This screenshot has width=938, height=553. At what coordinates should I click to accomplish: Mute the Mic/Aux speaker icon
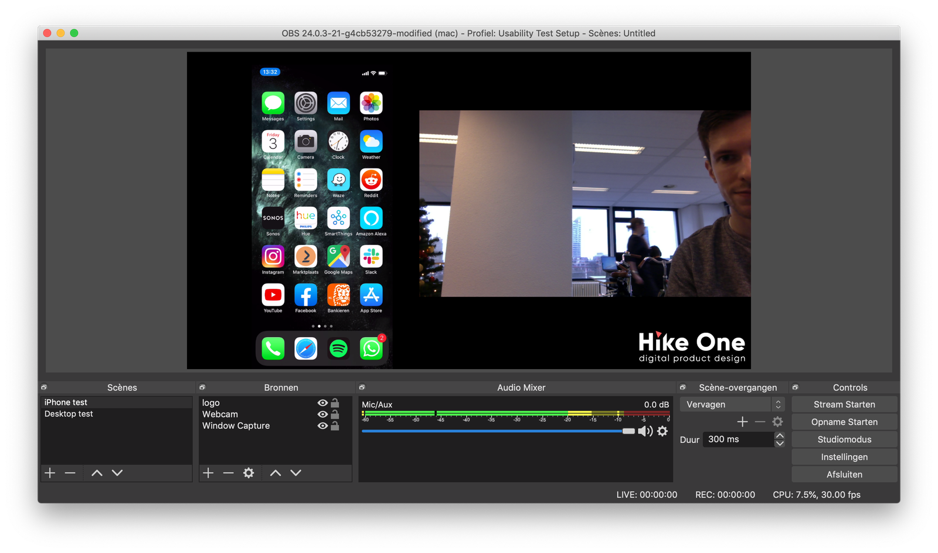pos(645,431)
